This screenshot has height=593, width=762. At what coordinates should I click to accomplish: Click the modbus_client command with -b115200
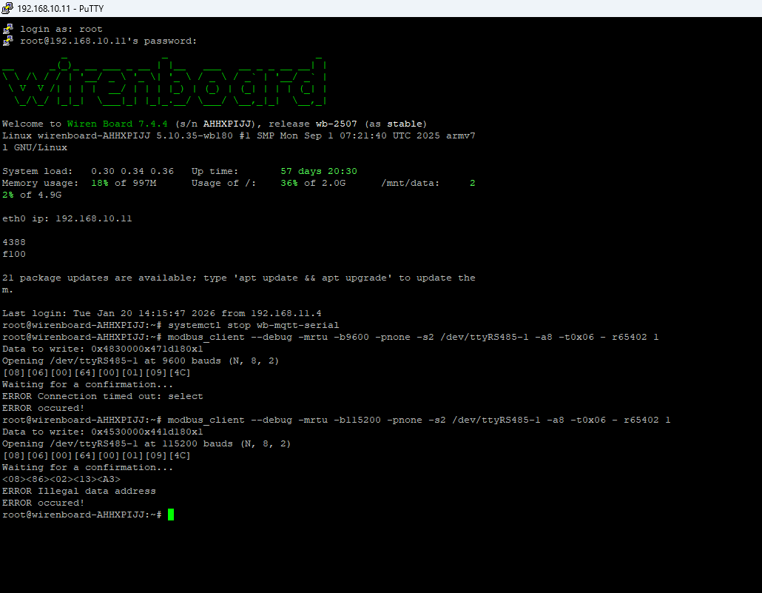click(x=419, y=420)
